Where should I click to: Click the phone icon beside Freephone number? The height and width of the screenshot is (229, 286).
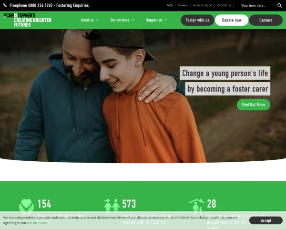(x=5, y=5)
